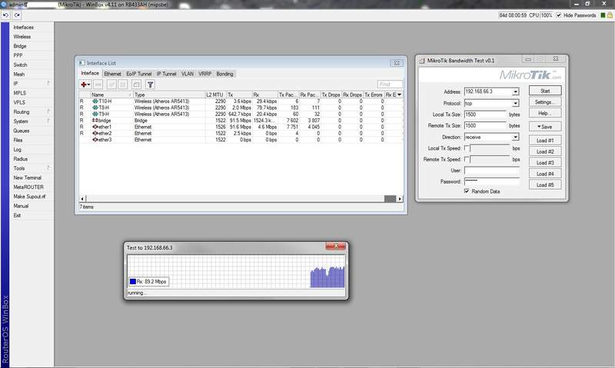Click the horizontal scrollbar thumb in Interface List
615x368 pixels.
point(390,199)
